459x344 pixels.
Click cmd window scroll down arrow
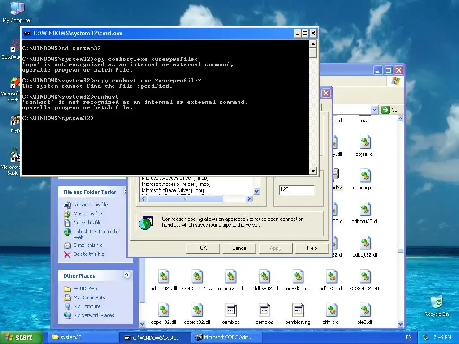point(313,171)
